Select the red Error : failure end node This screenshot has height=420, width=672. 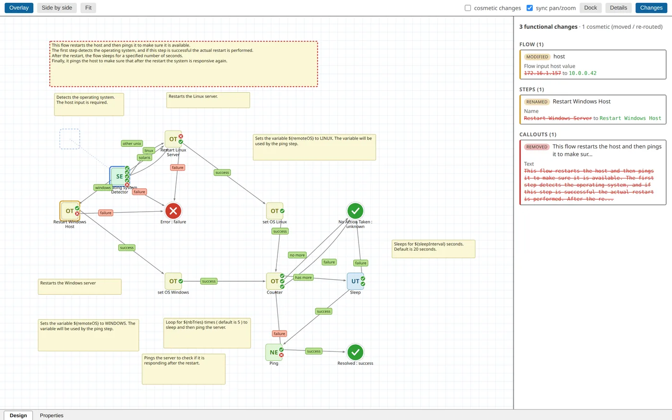coord(173,211)
